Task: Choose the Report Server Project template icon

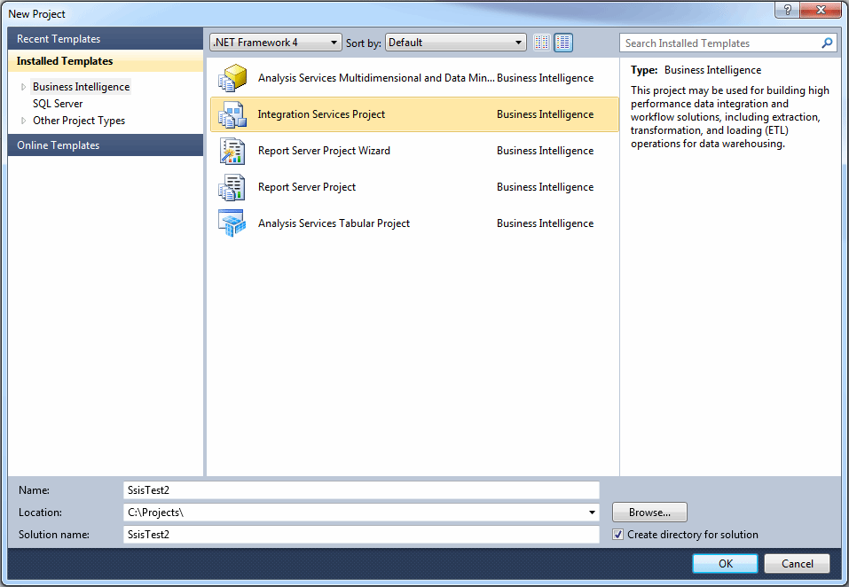Action: coord(232,186)
